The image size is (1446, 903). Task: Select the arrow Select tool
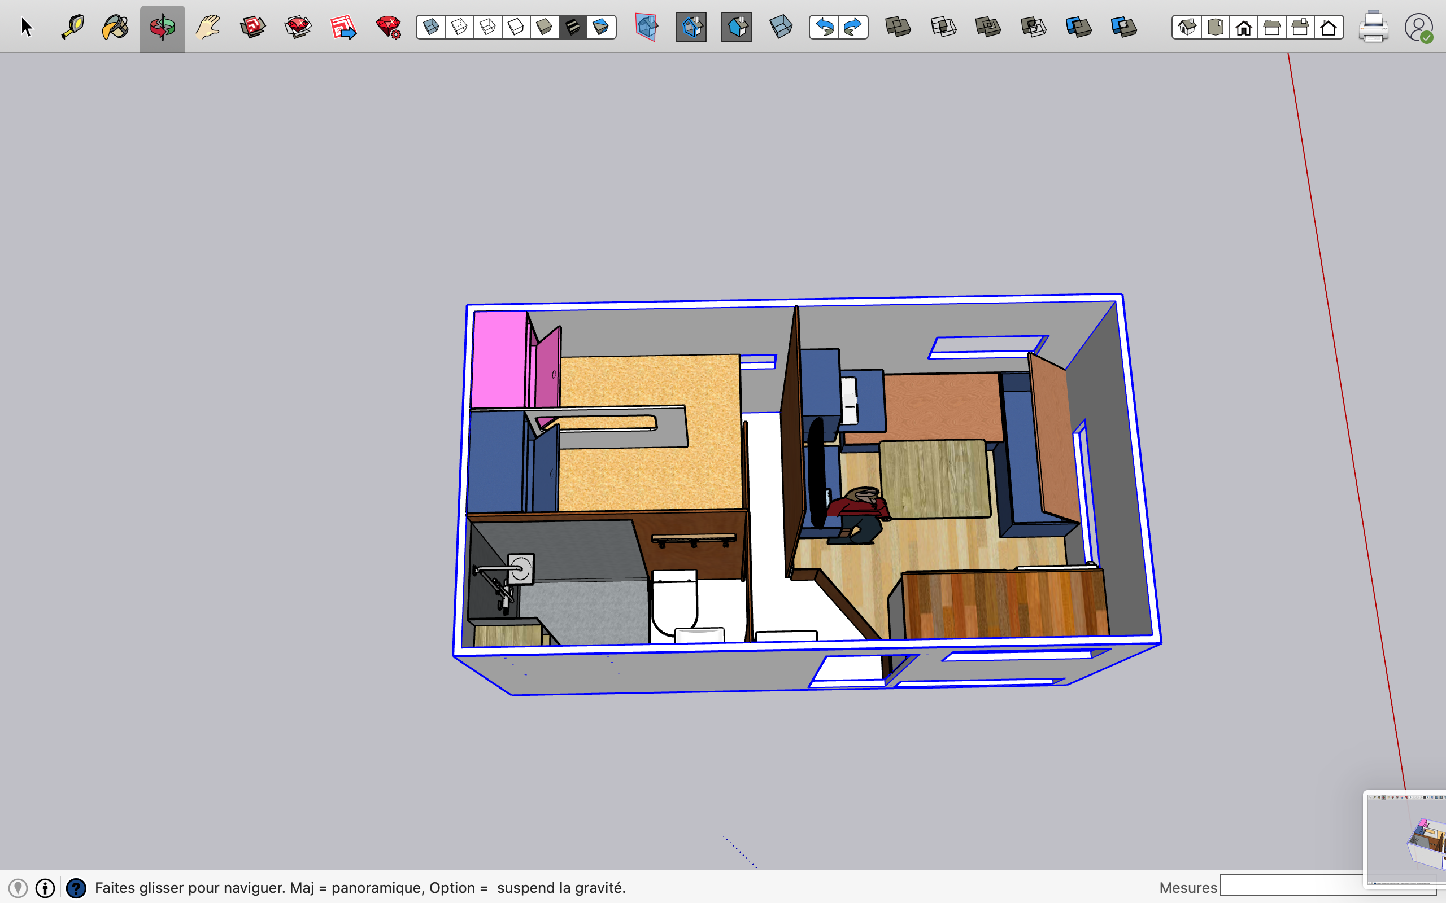27,28
